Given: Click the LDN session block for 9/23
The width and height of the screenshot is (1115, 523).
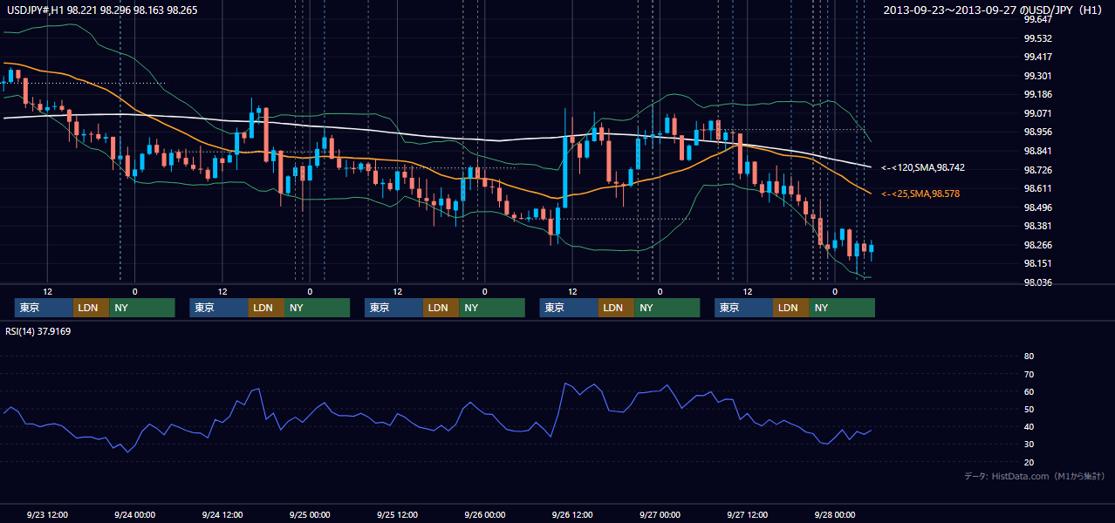Looking at the screenshot, I should pyautogui.click(x=91, y=308).
